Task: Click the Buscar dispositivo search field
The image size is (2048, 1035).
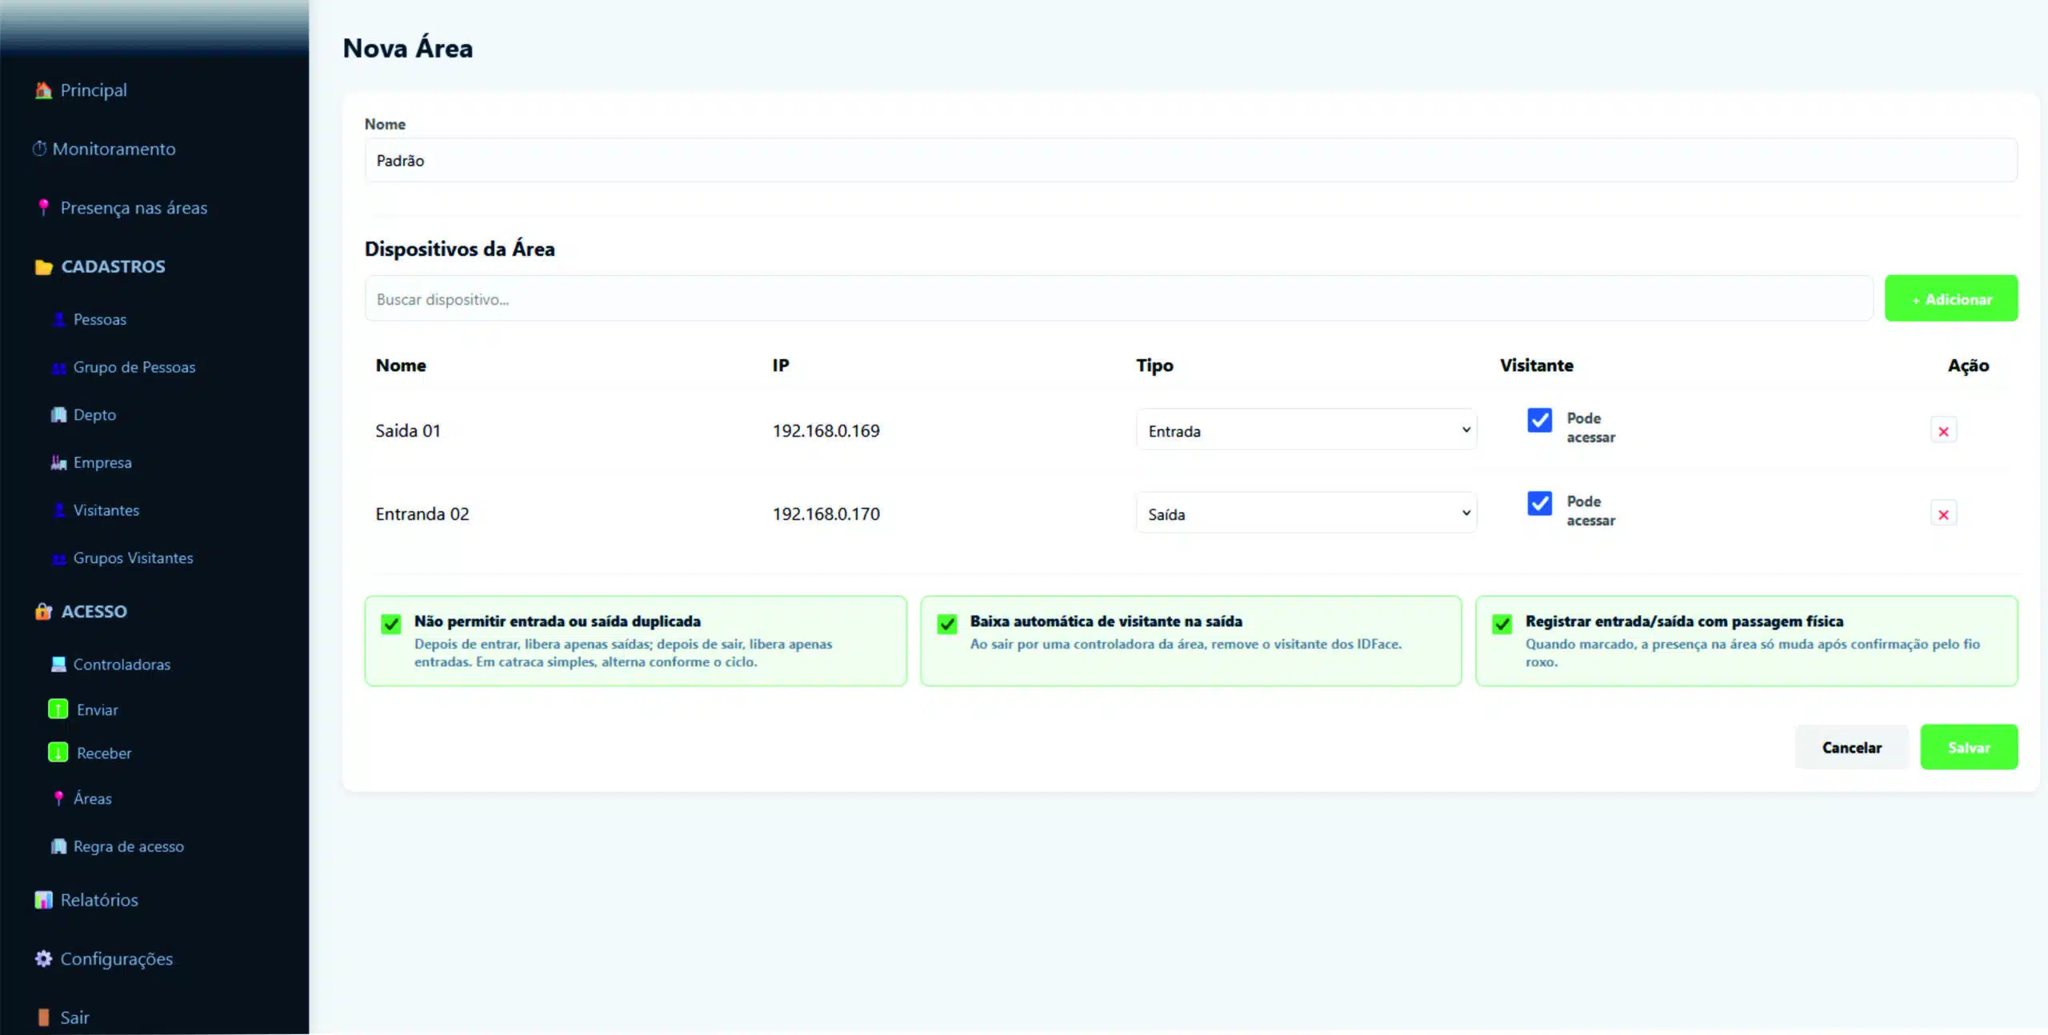Action: [x=1118, y=299]
